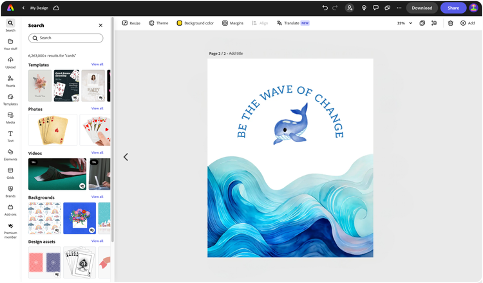This screenshot has width=483, height=283.
Task: Open the more options ellipsis menu
Action: pyautogui.click(x=399, y=8)
